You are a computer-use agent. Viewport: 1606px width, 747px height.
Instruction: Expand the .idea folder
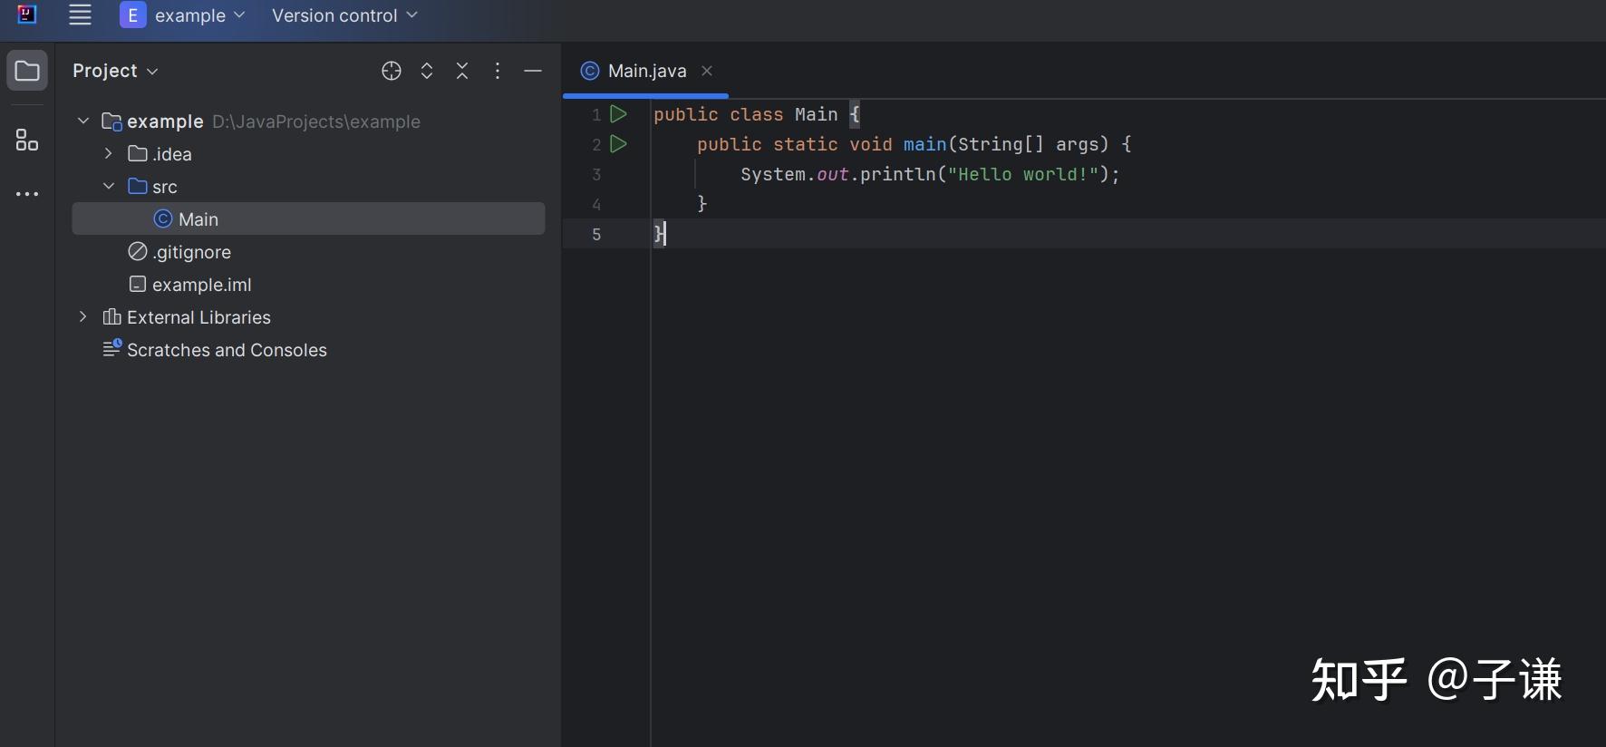pyautogui.click(x=109, y=154)
